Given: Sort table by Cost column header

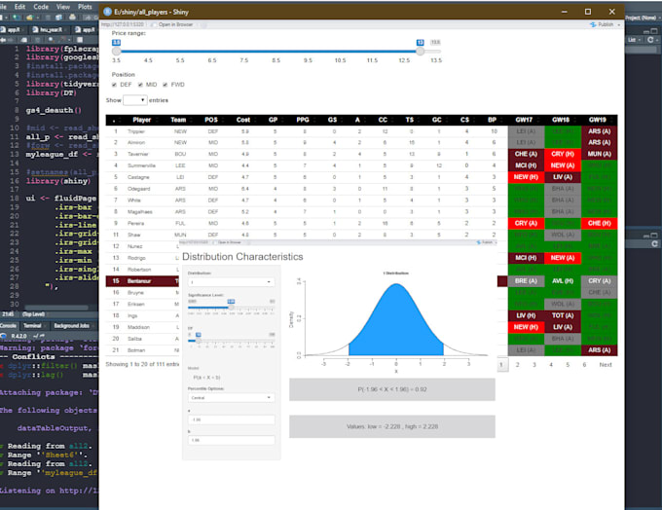Looking at the screenshot, I should click(x=243, y=120).
